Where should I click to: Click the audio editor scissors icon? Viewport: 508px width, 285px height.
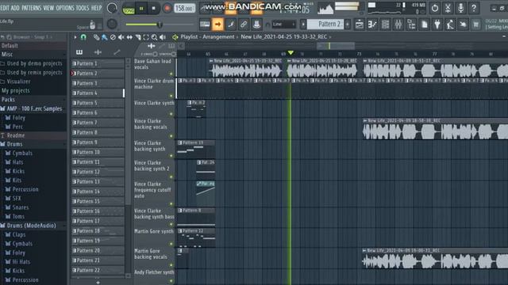click(x=448, y=8)
